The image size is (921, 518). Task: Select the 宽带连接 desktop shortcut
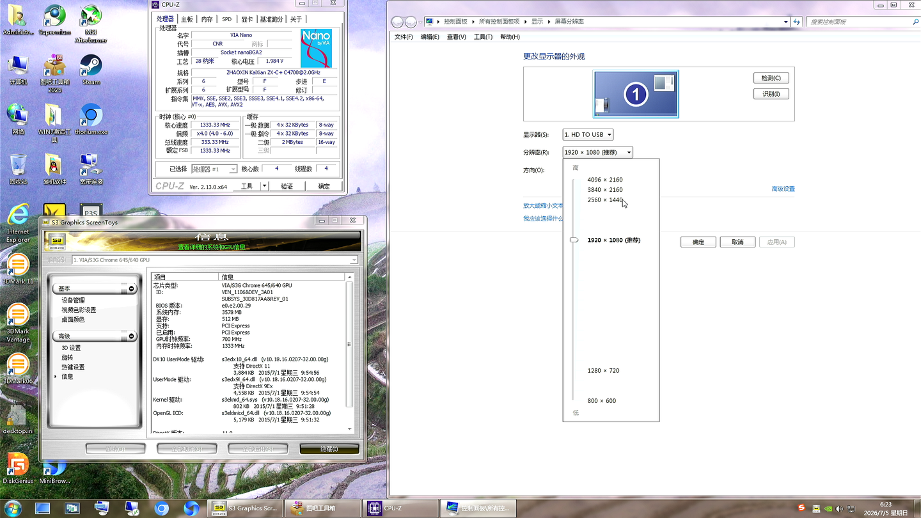[x=91, y=169]
